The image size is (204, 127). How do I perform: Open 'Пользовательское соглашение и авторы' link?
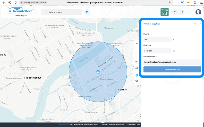[84, 125]
